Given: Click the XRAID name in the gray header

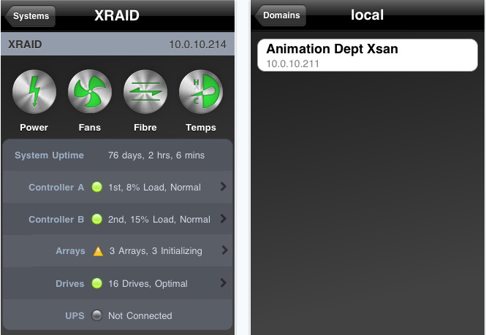Looking at the screenshot, I should point(25,45).
